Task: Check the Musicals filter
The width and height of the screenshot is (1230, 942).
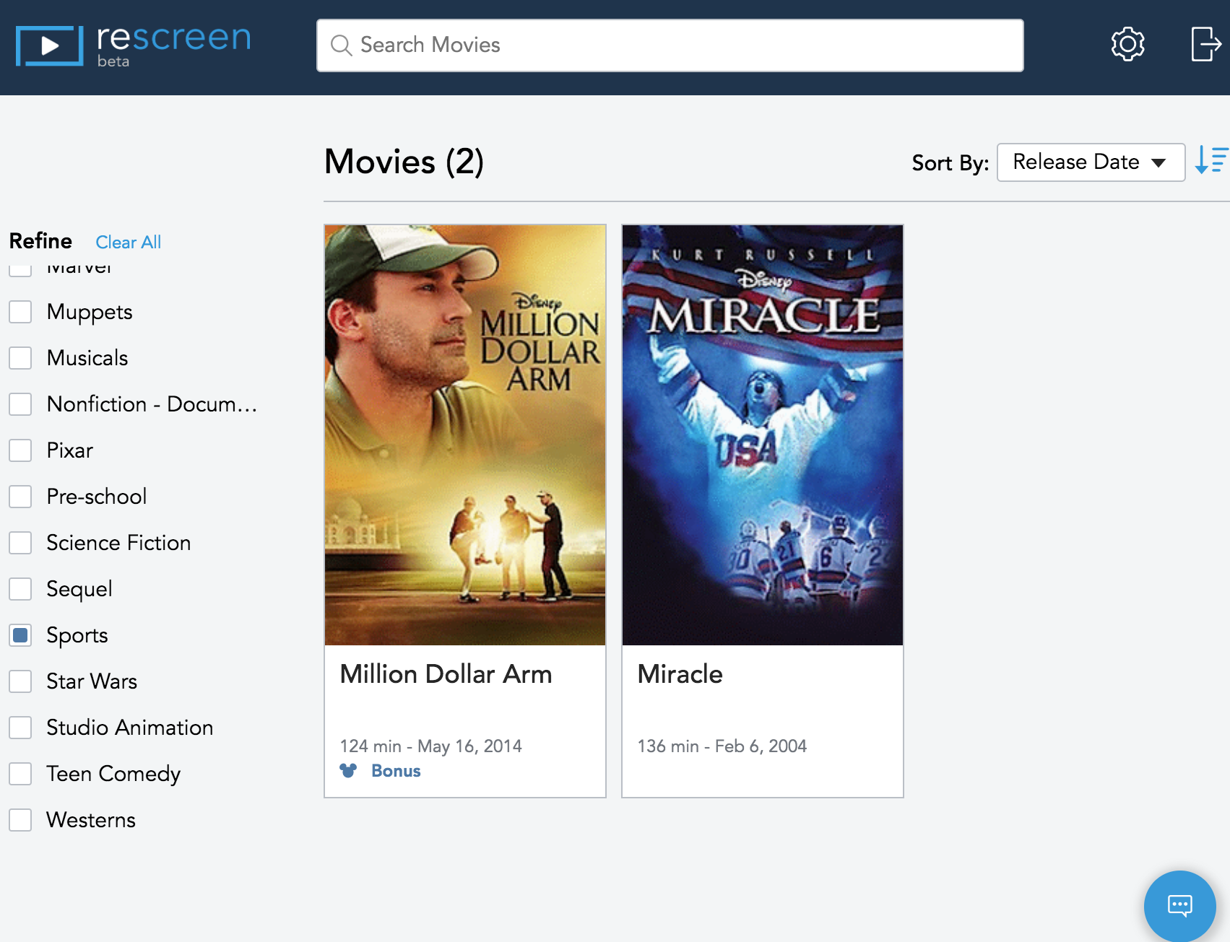Action: (20, 358)
